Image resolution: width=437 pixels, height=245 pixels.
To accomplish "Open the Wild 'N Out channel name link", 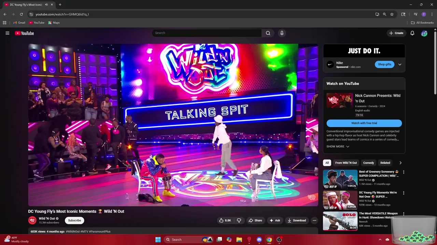I will pos(47,218).
